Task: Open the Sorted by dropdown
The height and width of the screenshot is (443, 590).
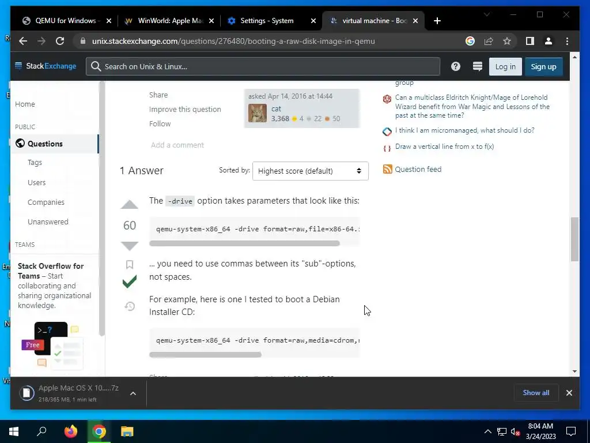Action: click(x=310, y=171)
